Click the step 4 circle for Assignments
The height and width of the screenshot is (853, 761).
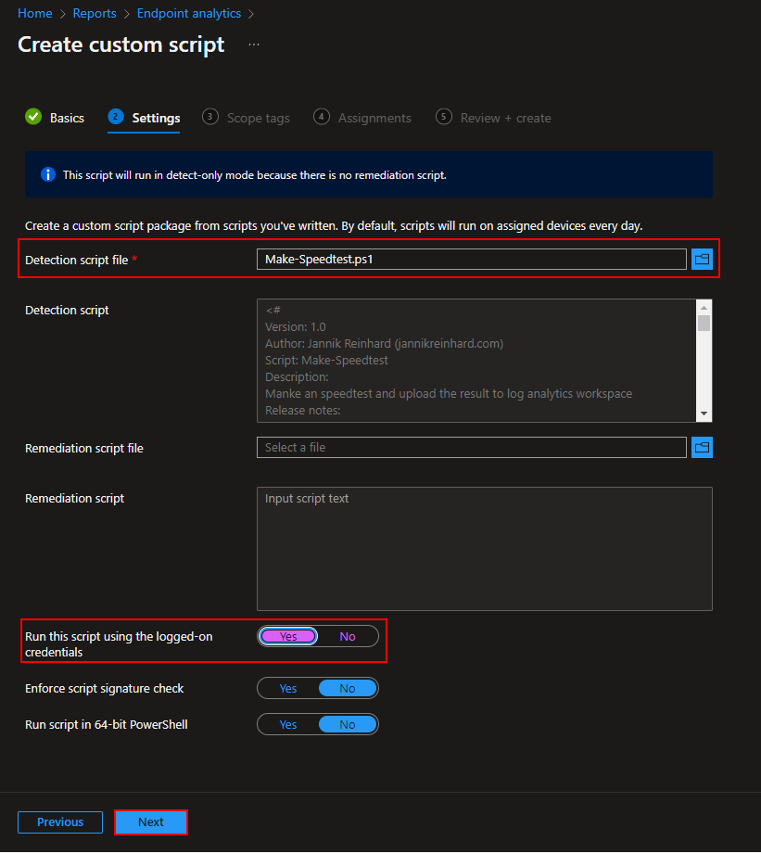(x=322, y=117)
